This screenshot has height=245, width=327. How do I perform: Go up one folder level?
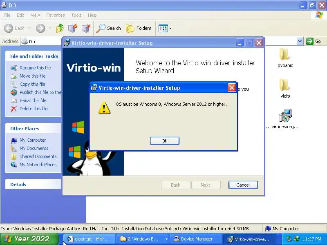(60, 28)
